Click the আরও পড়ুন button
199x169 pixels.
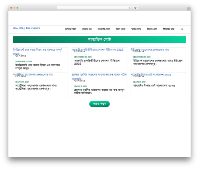[99, 104]
